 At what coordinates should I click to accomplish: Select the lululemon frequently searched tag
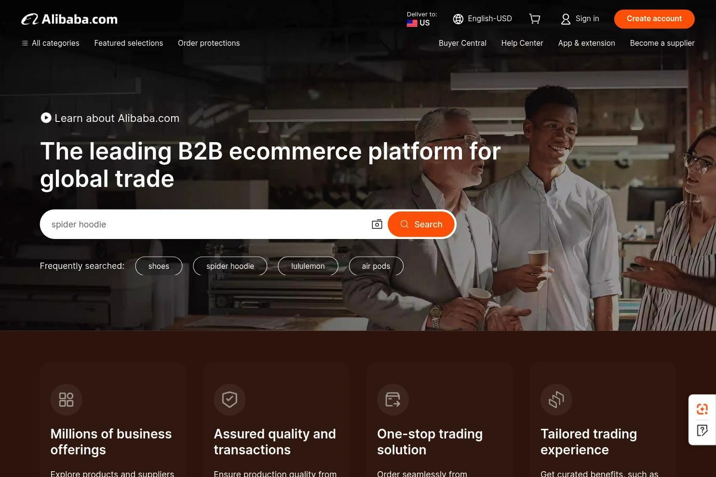click(x=308, y=266)
